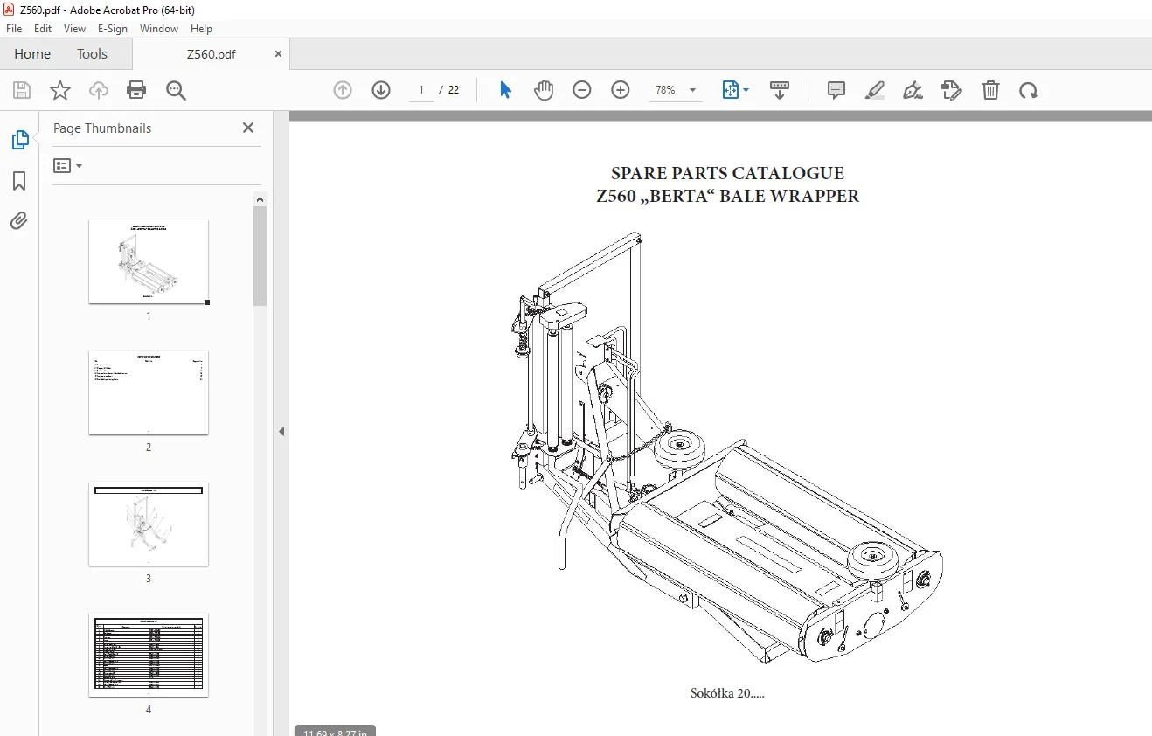Open the E-Sign menu
The height and width of the screenshot is (736, 1152).
(x=113, y=28)
